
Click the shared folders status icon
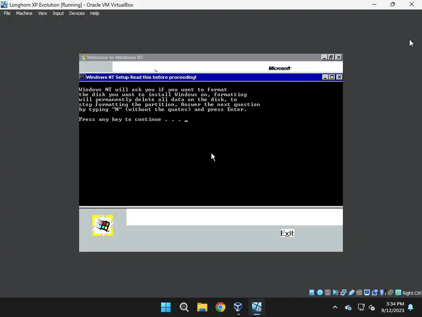tap(359, 293)
